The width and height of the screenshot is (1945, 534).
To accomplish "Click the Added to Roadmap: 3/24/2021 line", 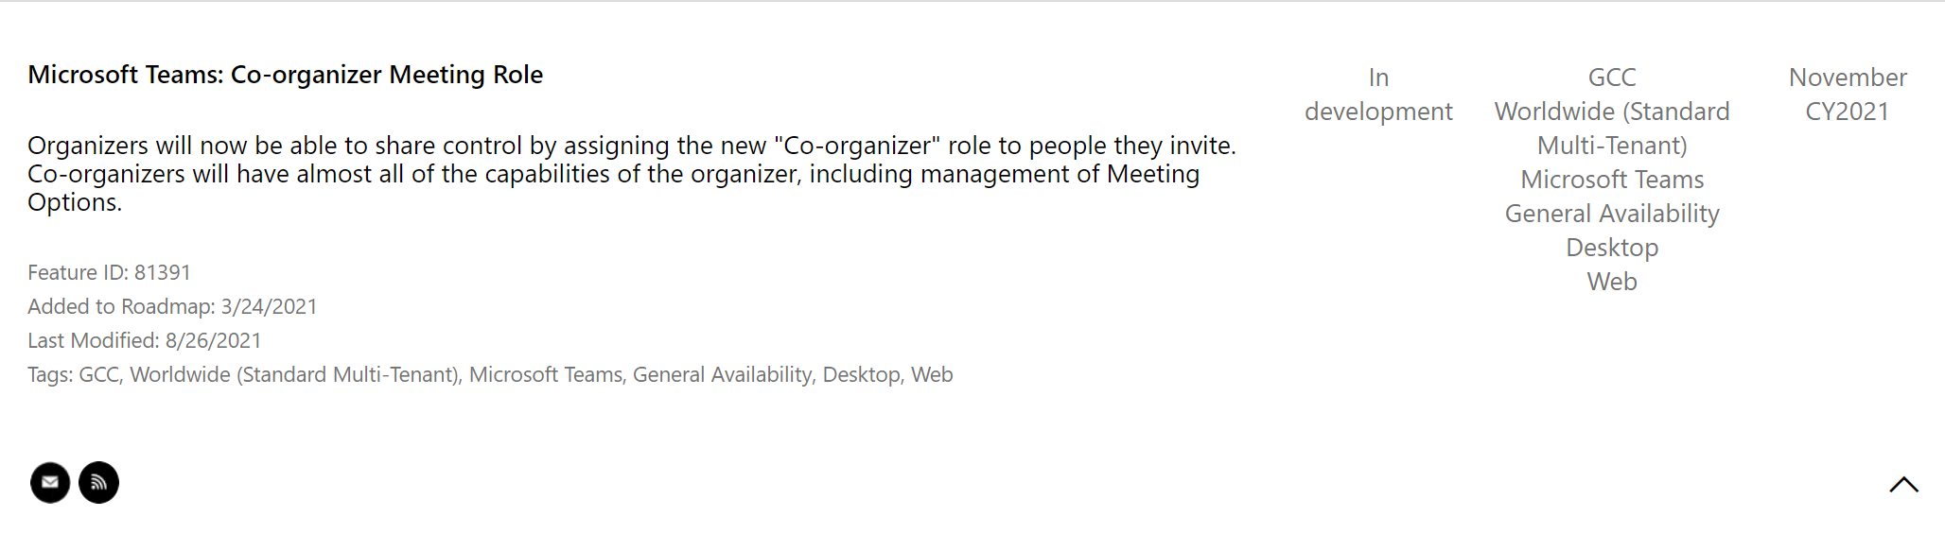I will pyautogui.click(x=172, y=306).
